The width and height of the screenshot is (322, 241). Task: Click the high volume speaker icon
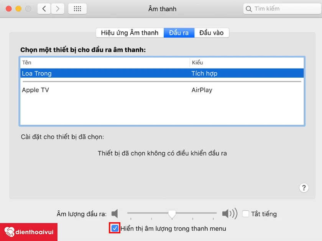point(230,213)
